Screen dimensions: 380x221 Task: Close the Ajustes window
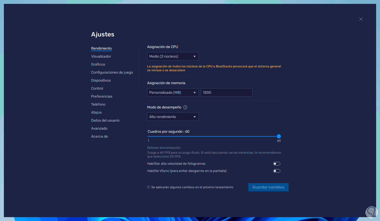[361, 19]
